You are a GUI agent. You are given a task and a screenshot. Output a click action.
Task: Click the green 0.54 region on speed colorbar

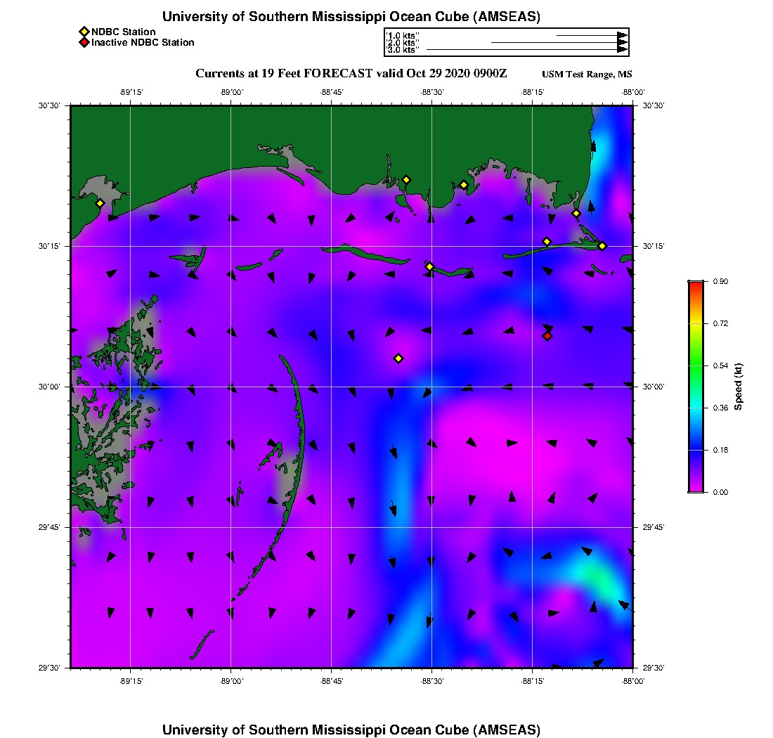[x=696, y=365]
